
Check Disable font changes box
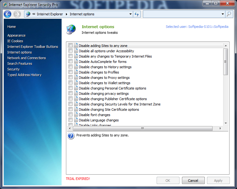[x=70, y=115]
